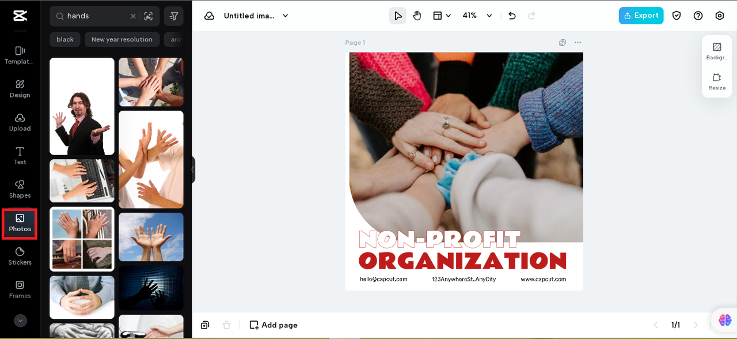
Task: Open the Resize tool
Action: point(717,81)
